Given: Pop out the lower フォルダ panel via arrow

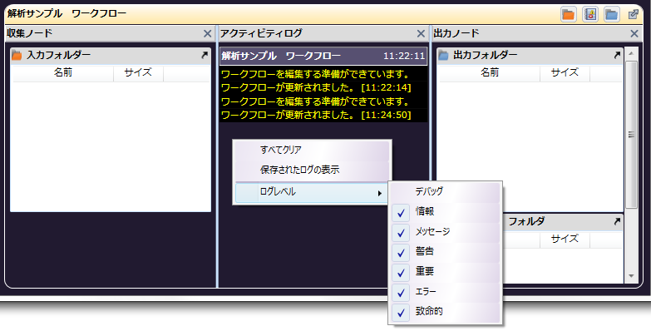Looking at the screenshot, I should [x=617, y=221].
